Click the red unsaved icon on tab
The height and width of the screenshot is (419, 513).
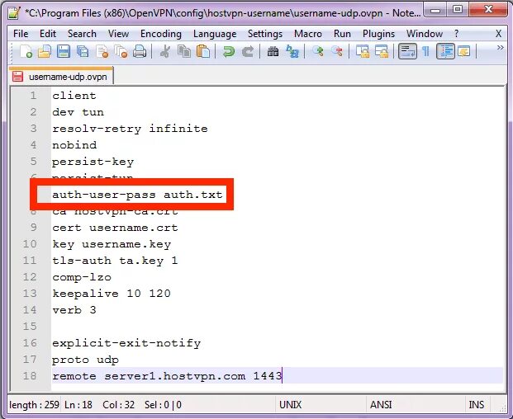tap(17, 77)
